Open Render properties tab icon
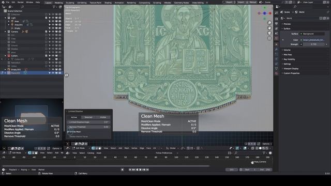 pos(276,19)
